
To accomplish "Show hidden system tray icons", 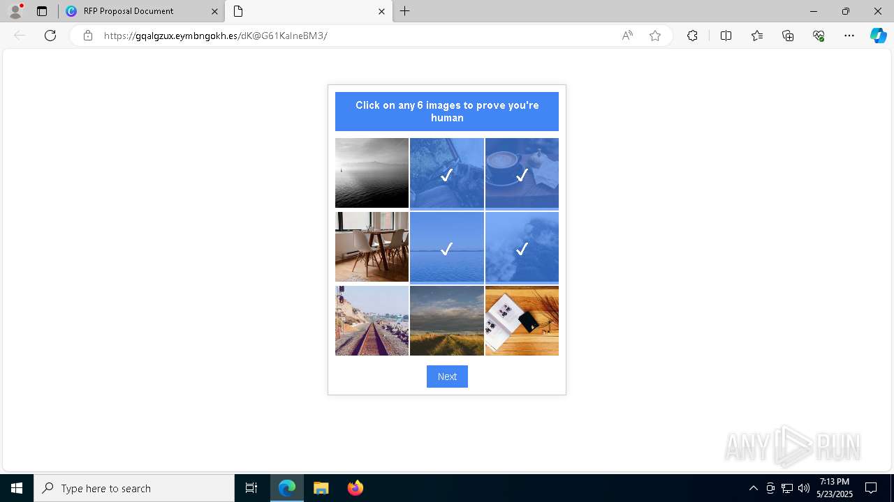I will [753, 488].
